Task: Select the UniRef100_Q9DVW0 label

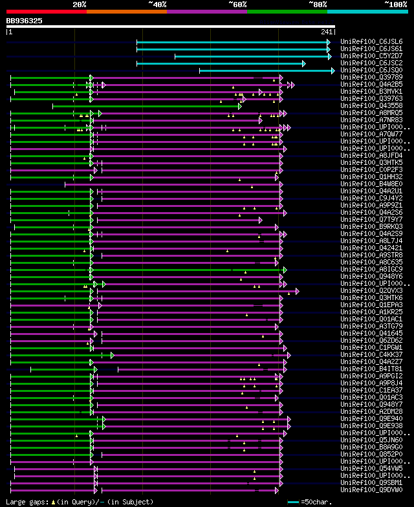Action: 371,490
